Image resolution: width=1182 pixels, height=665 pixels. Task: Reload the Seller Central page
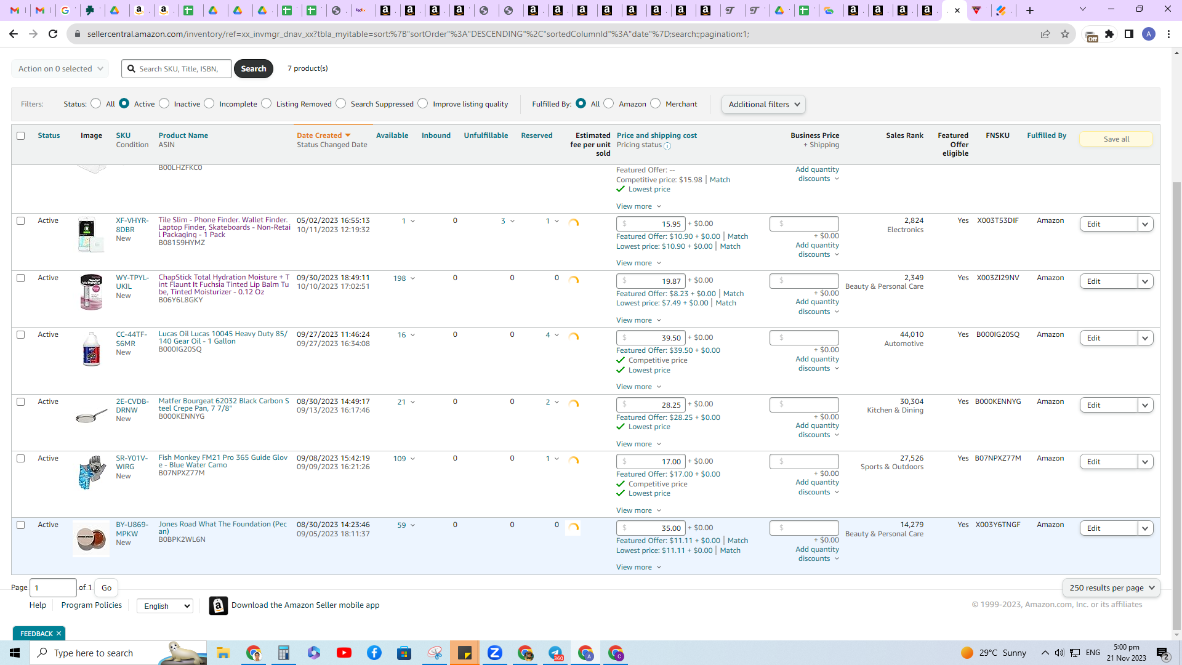click(53, 34)
